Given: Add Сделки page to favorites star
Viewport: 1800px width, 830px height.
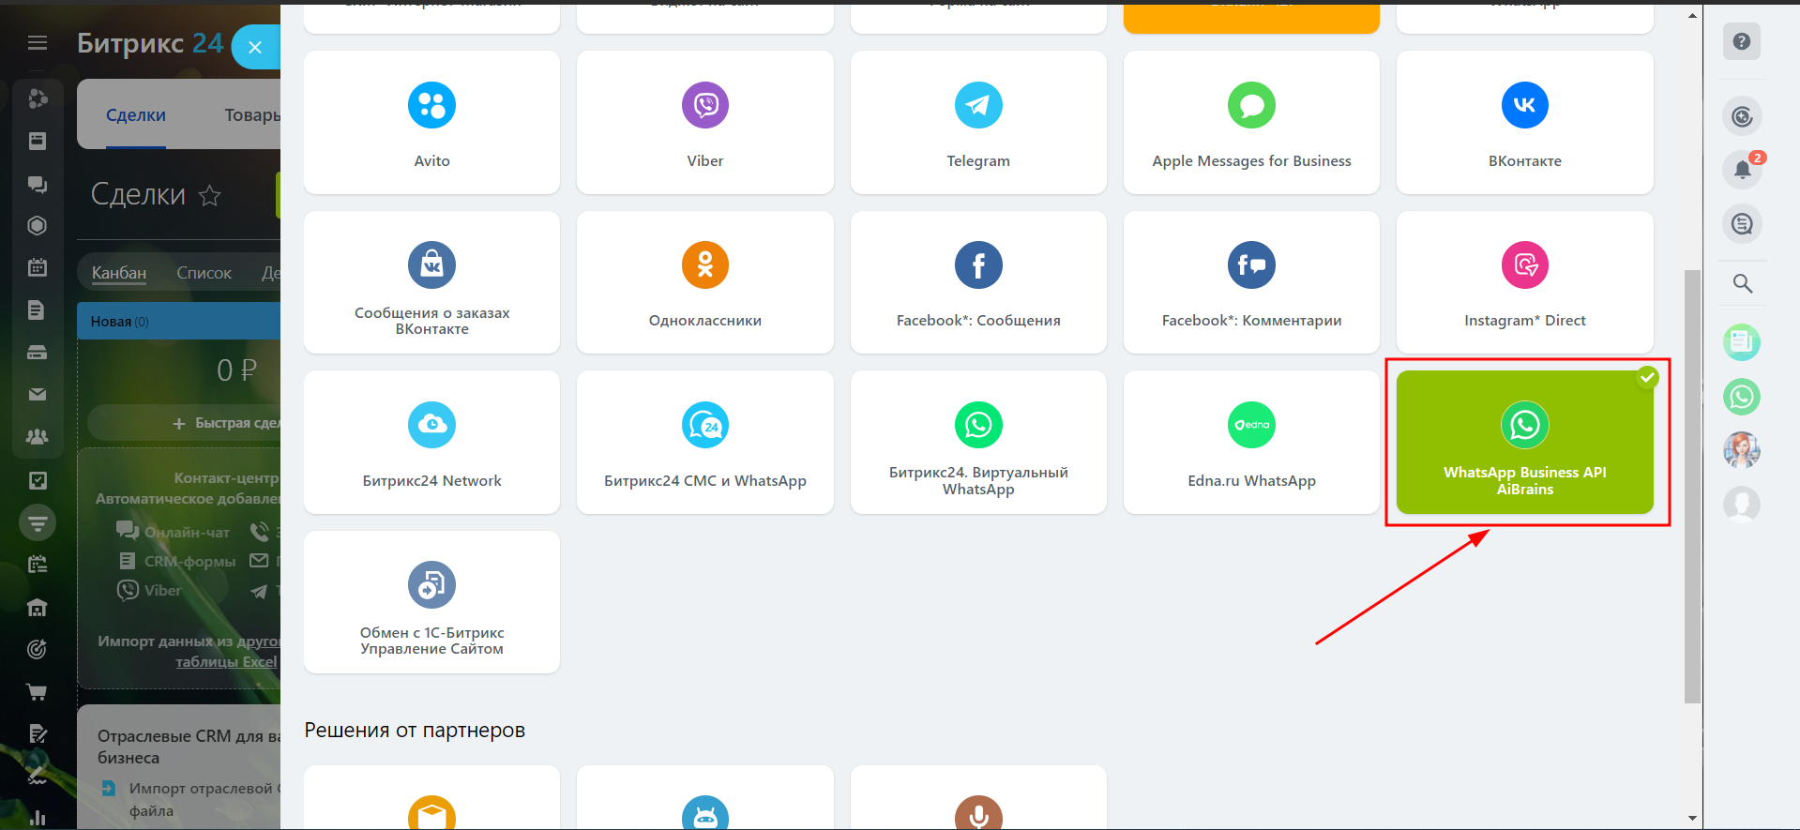Looking at the screenshot, I should tap(210, 195).
